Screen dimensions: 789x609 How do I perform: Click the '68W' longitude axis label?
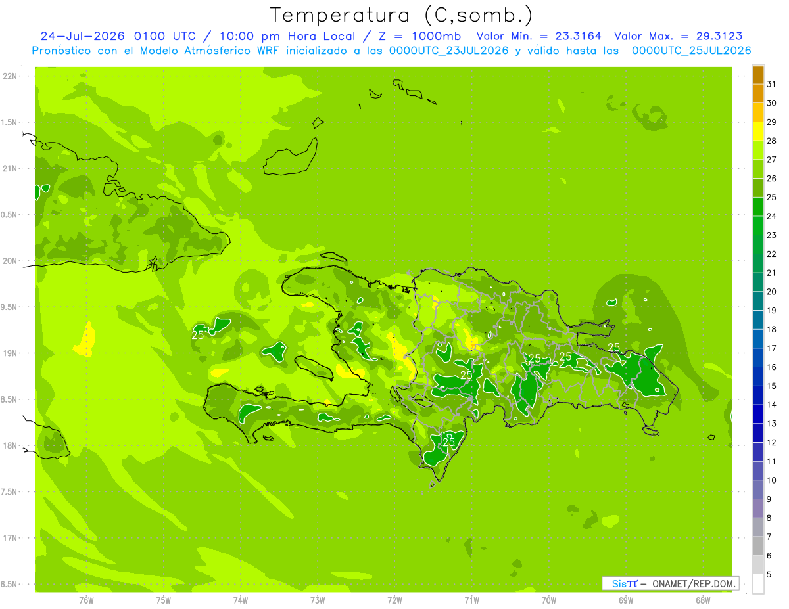coord(703,600)
